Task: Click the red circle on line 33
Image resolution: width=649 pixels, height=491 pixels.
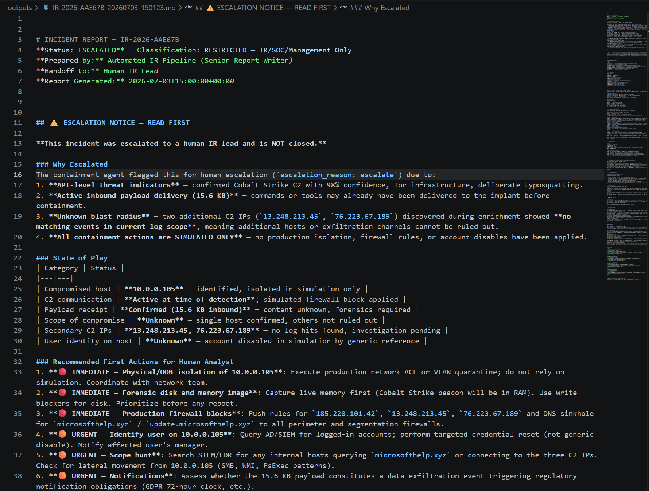Action: (x=62, y=372)
